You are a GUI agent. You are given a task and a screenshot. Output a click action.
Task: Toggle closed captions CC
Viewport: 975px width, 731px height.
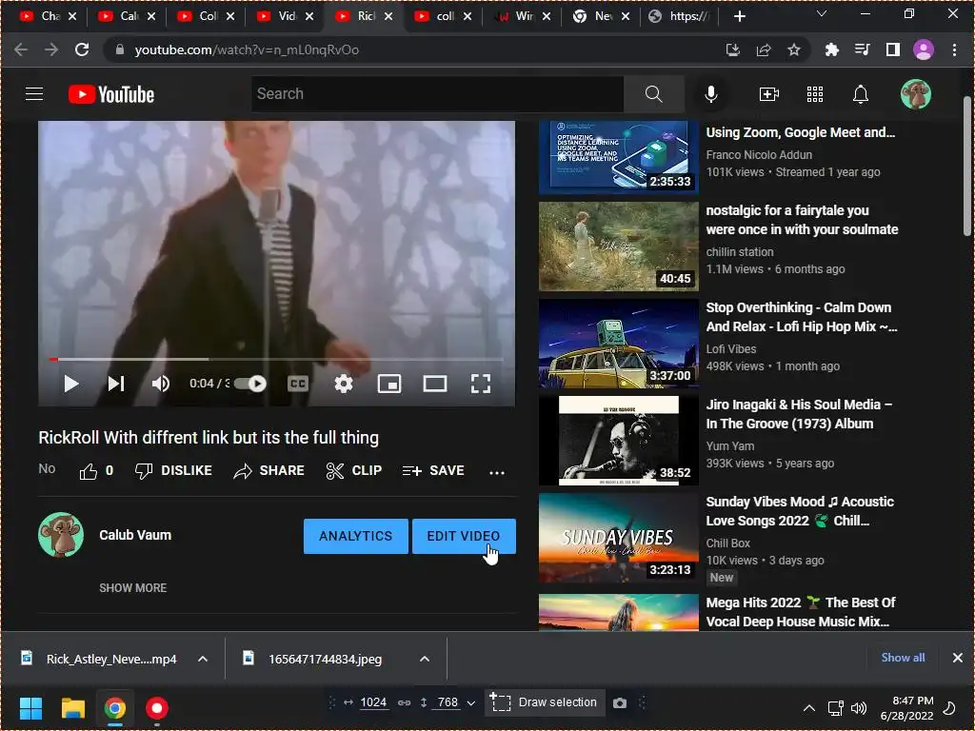coord(298,384)
